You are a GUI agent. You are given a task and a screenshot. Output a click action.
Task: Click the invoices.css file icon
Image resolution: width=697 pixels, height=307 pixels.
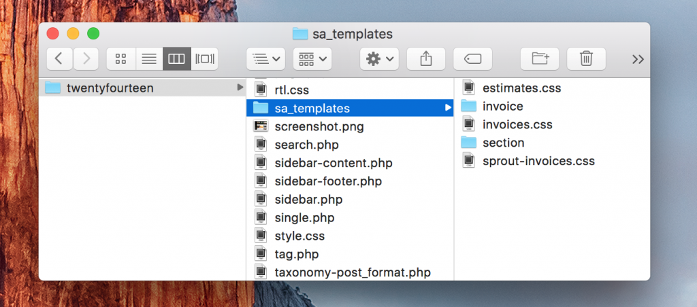tap(468, 124)
